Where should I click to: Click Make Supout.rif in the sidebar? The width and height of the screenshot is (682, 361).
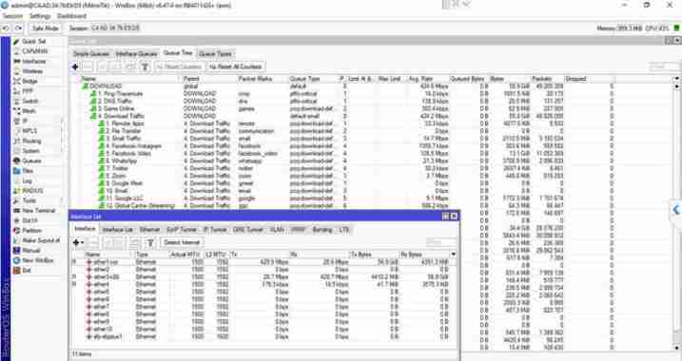point(41,240)
